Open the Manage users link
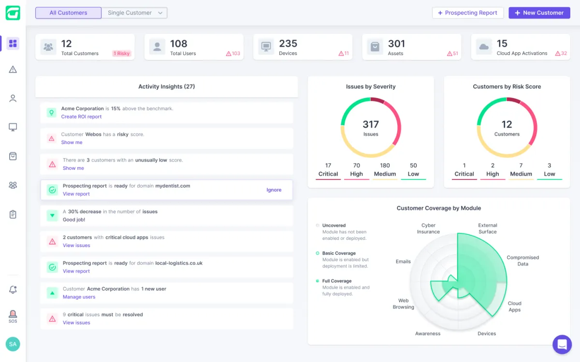 pos(79,297)
